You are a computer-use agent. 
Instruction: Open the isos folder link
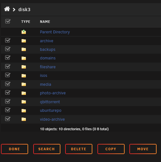43,76
